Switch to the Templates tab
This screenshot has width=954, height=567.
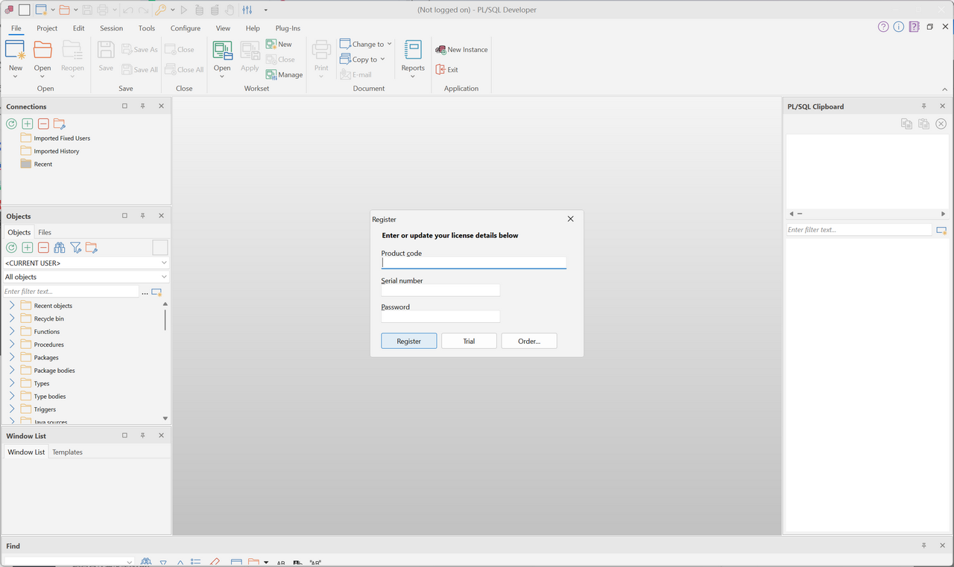click(x=67, y=452)
